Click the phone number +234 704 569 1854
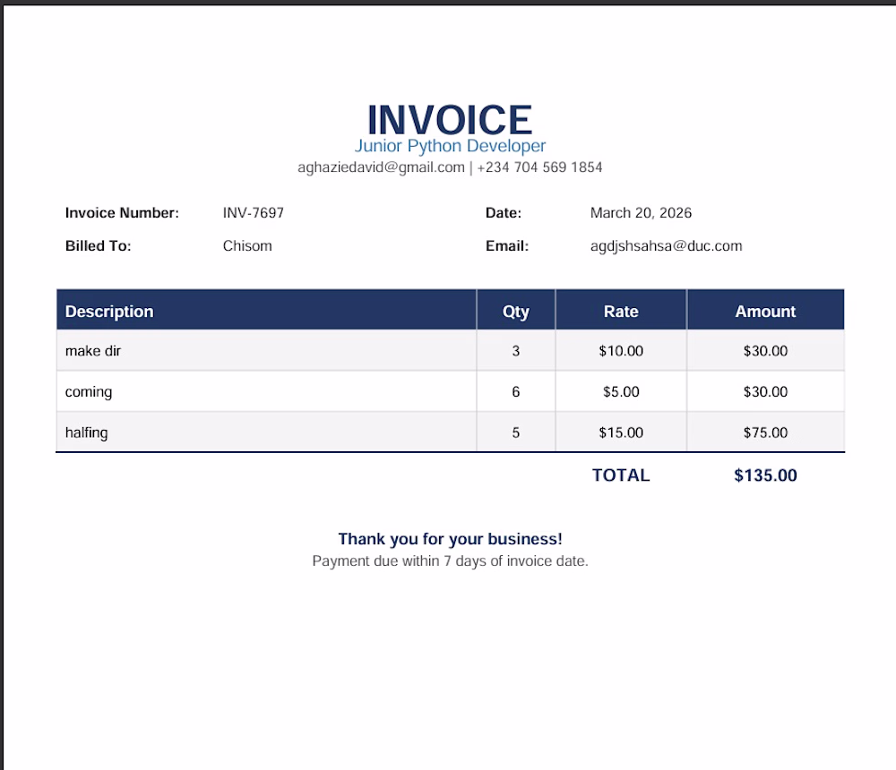The height and width of the screenshot is (770, 896). click(539, 167)
